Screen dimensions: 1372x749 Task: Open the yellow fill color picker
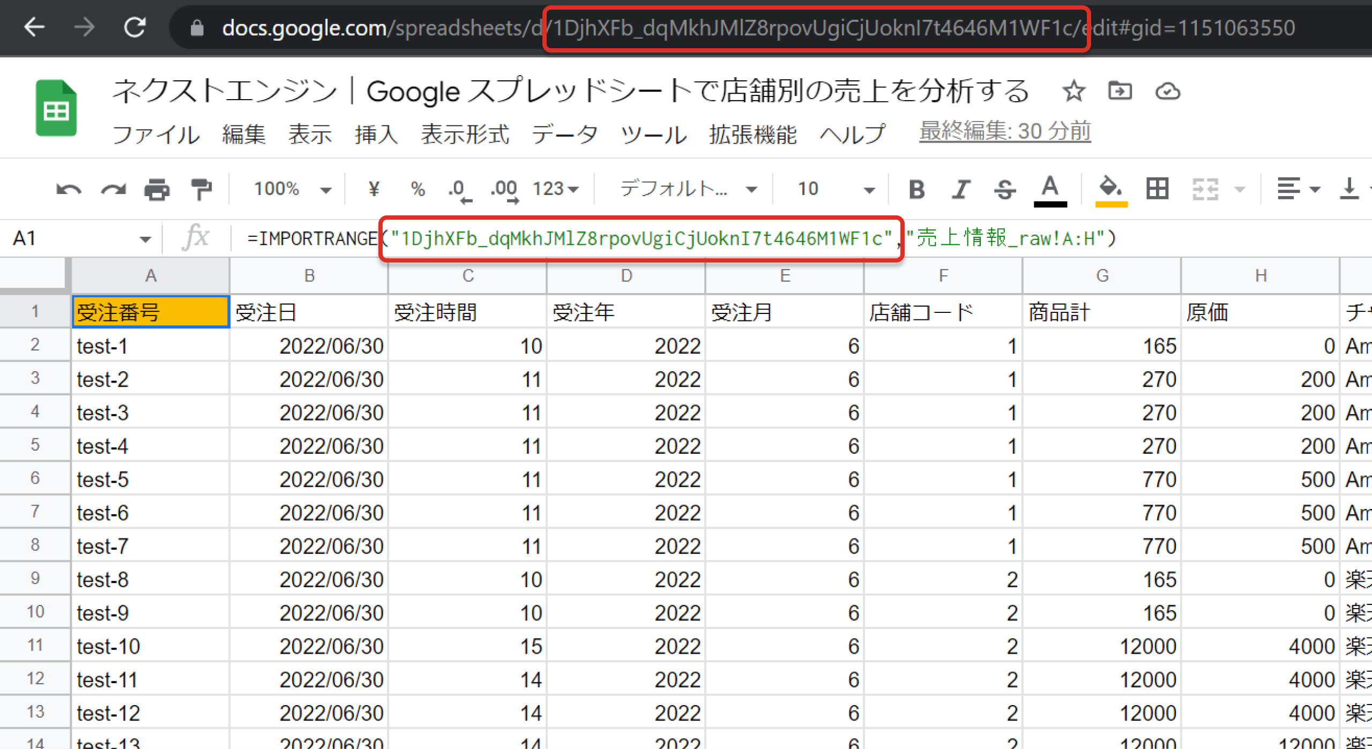click(1111, 189)
